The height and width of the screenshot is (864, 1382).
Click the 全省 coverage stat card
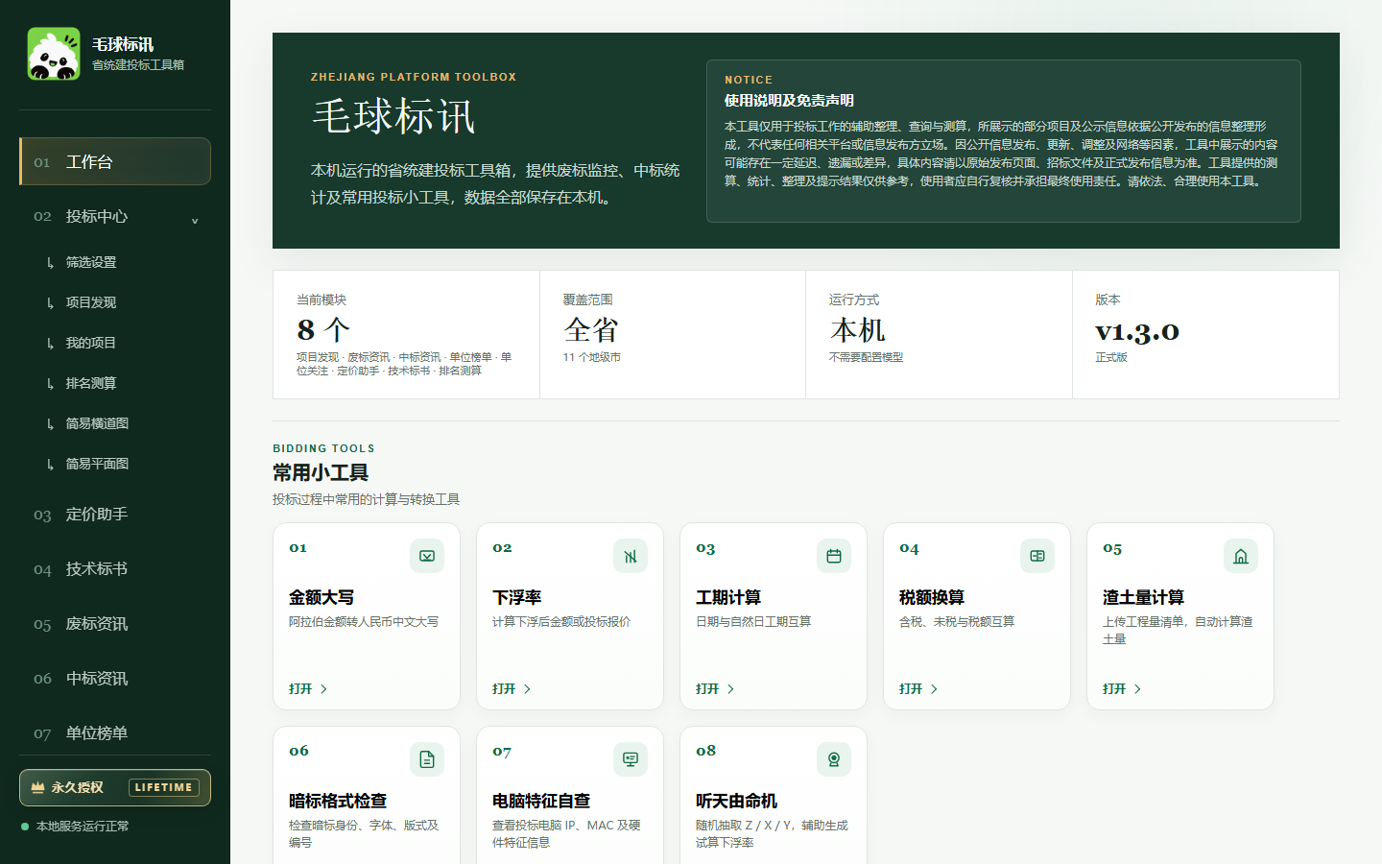pos(673,334)
